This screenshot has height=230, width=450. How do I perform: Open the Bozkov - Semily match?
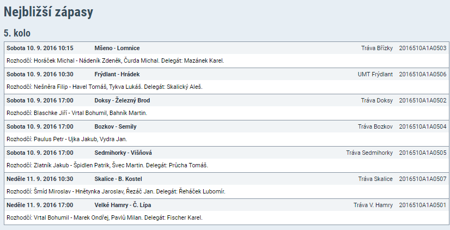(x=115, y=126)
